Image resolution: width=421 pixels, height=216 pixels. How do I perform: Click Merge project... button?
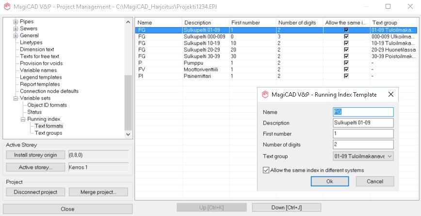98,192
